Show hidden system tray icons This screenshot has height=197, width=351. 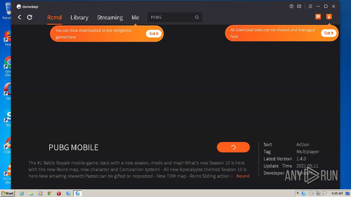click(x=298, y=193)
